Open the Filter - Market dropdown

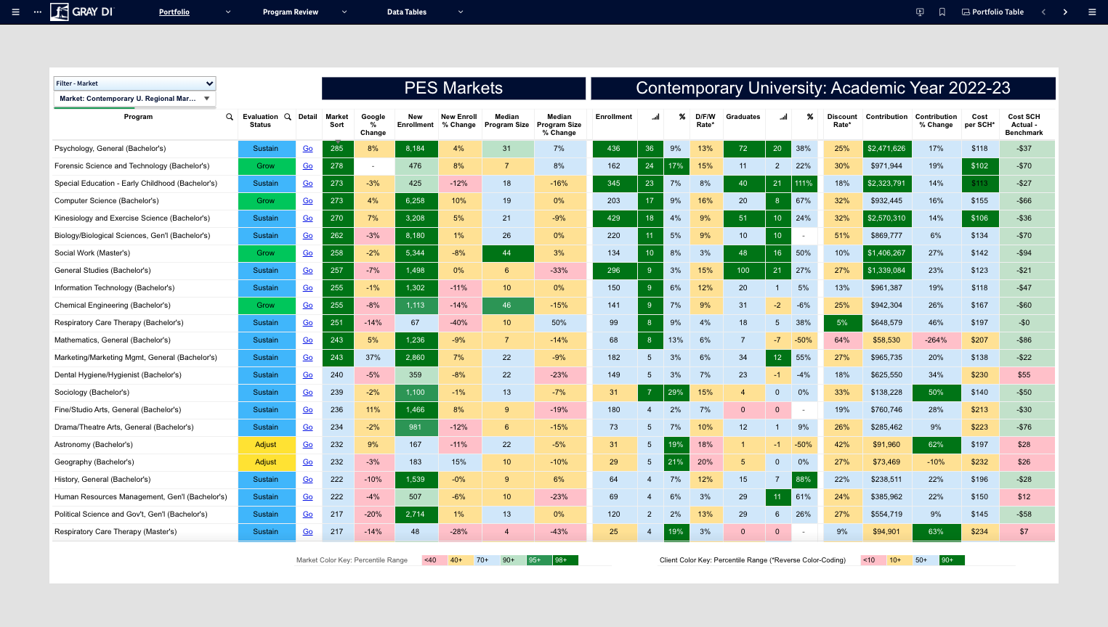tap(134, 83)
